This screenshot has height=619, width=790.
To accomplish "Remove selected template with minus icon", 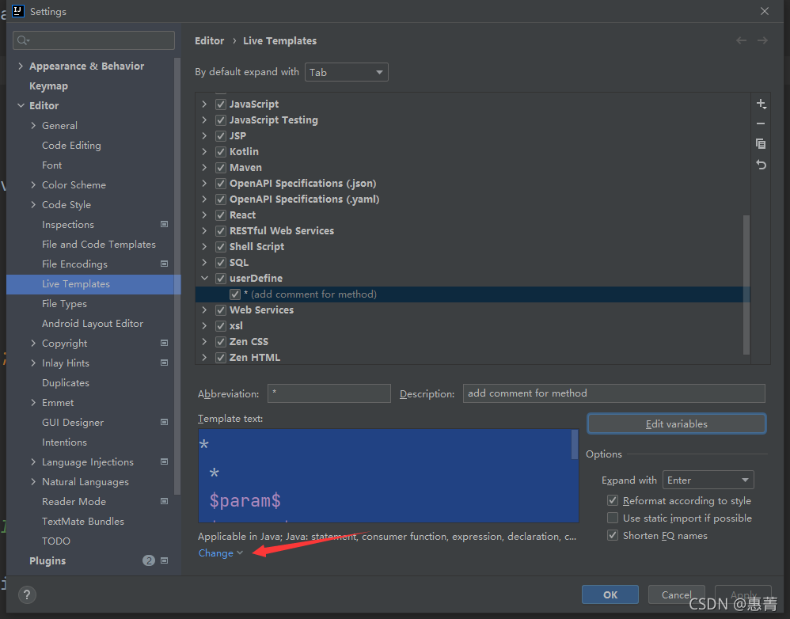I will [x=761, y=123].
